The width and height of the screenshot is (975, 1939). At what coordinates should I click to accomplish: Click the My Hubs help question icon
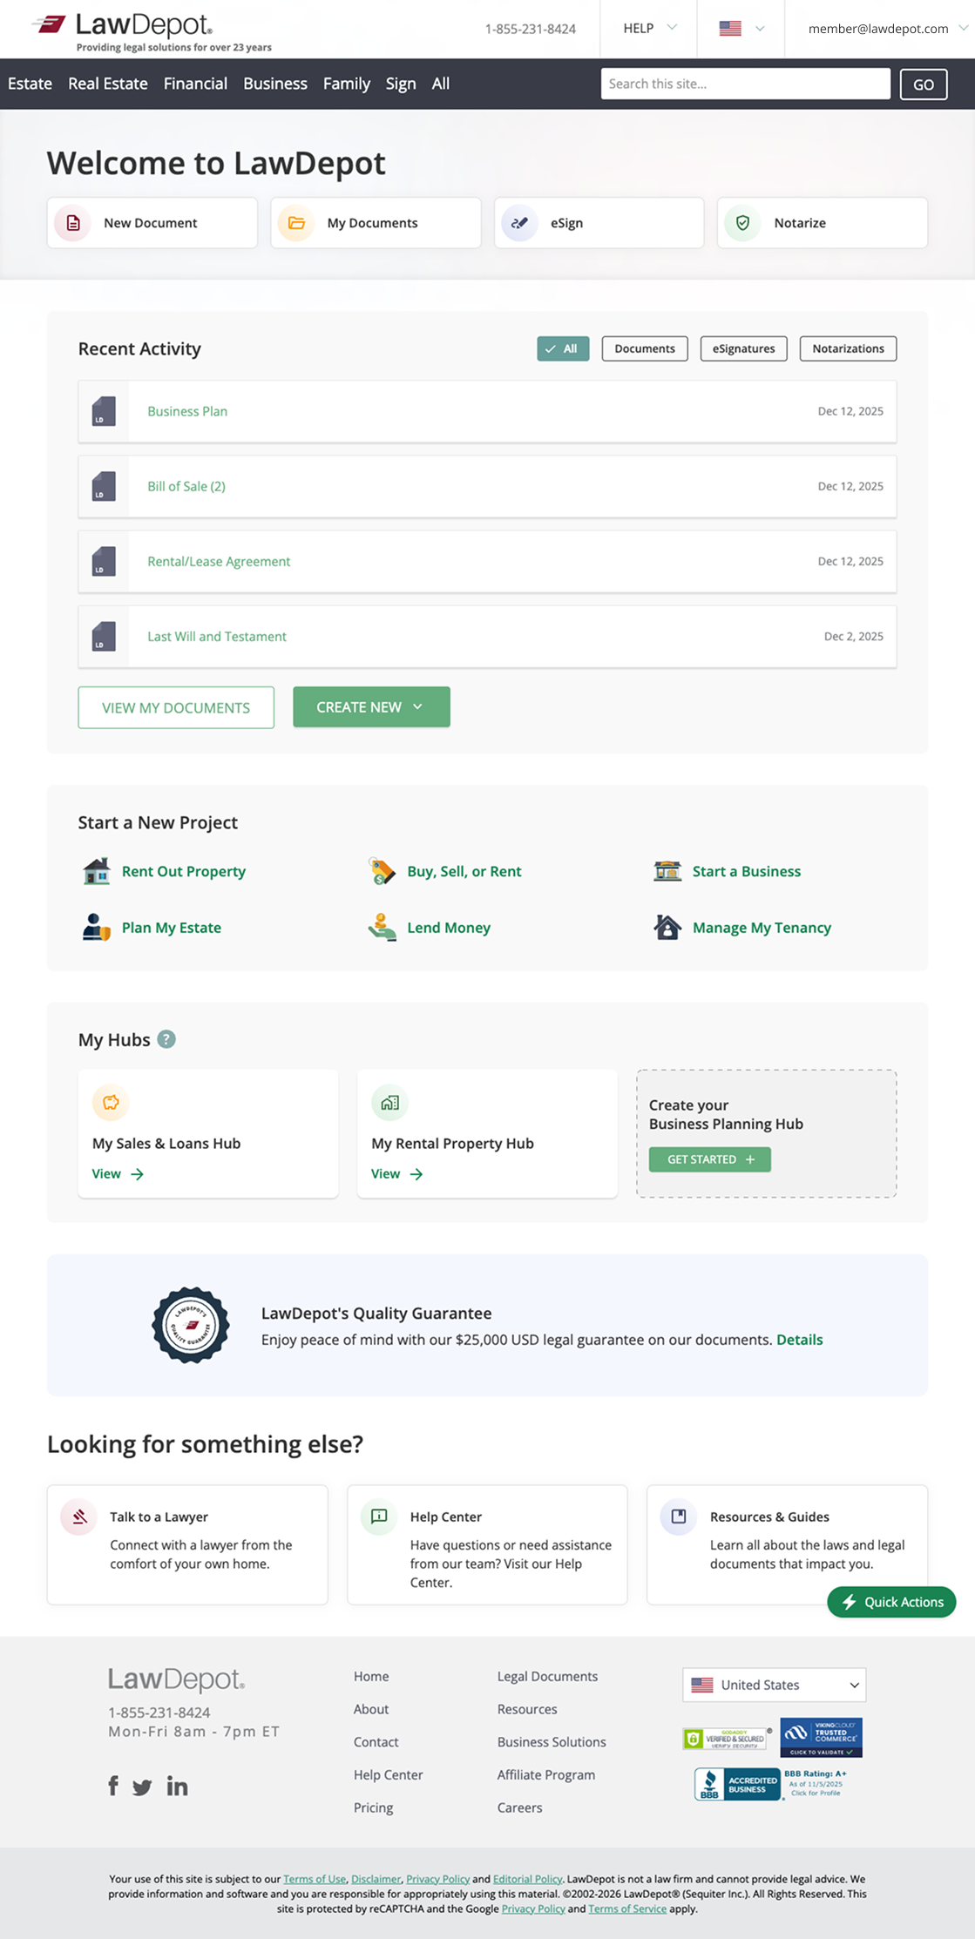point(166,1039)
